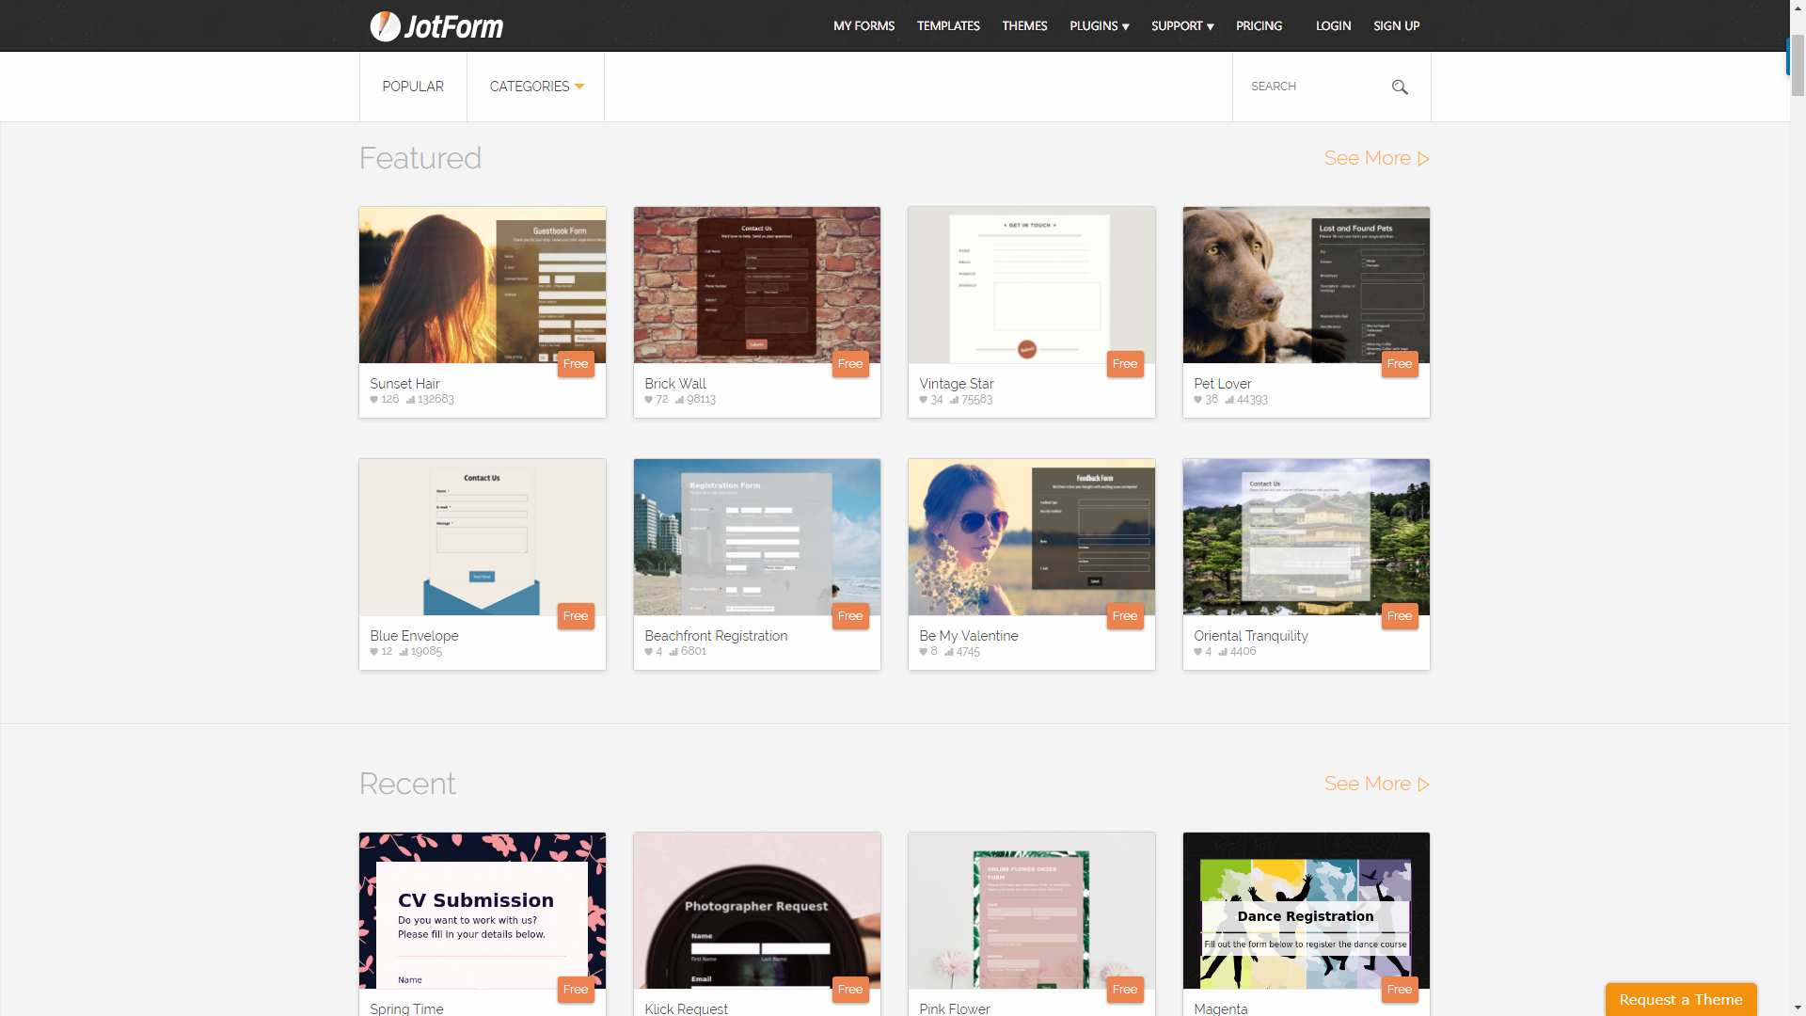
Task: Click the Login link
Action: 1333,26
